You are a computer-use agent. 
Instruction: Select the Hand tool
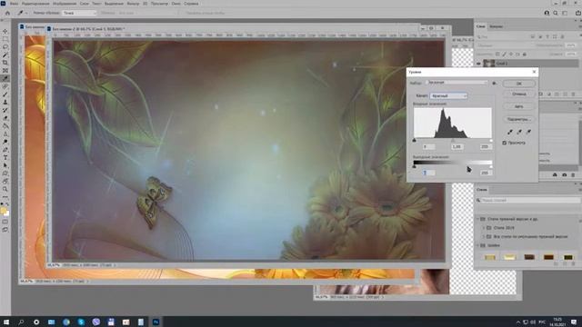tap(5, 182)
